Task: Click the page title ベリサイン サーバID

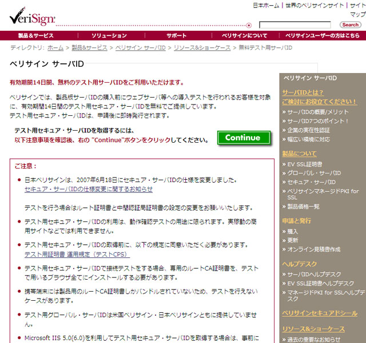Action: click(47, 63)
